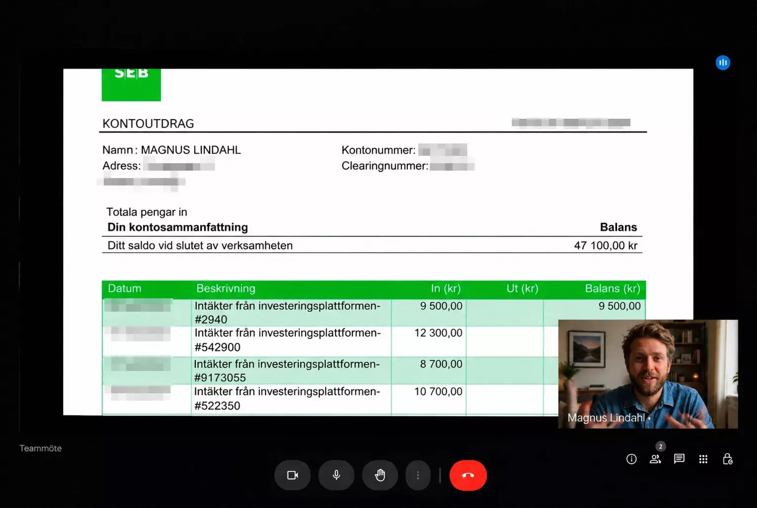
Task: Click the Balans (kr) column header
Action: pyautogui.click(x=612, y=288)
